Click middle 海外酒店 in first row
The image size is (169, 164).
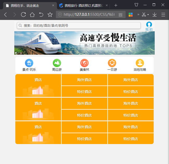pyautogui.click(x=84, y=80)
